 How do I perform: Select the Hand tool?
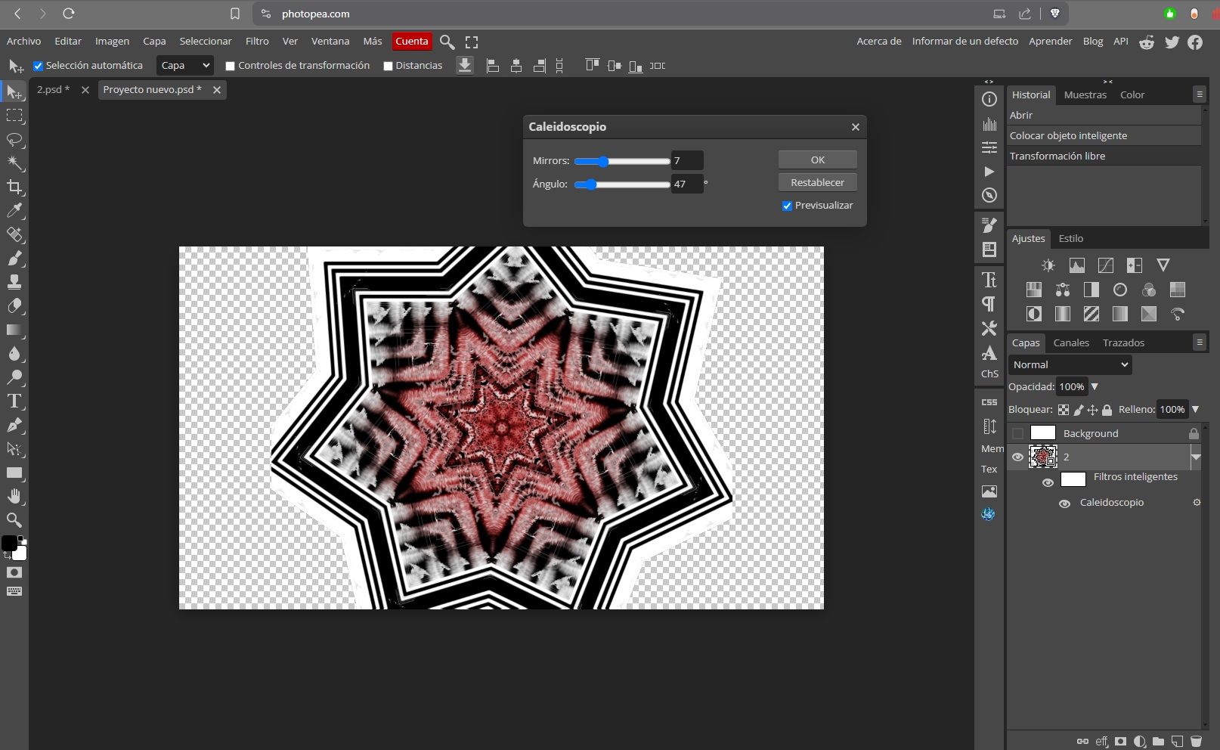click(14, 497)
